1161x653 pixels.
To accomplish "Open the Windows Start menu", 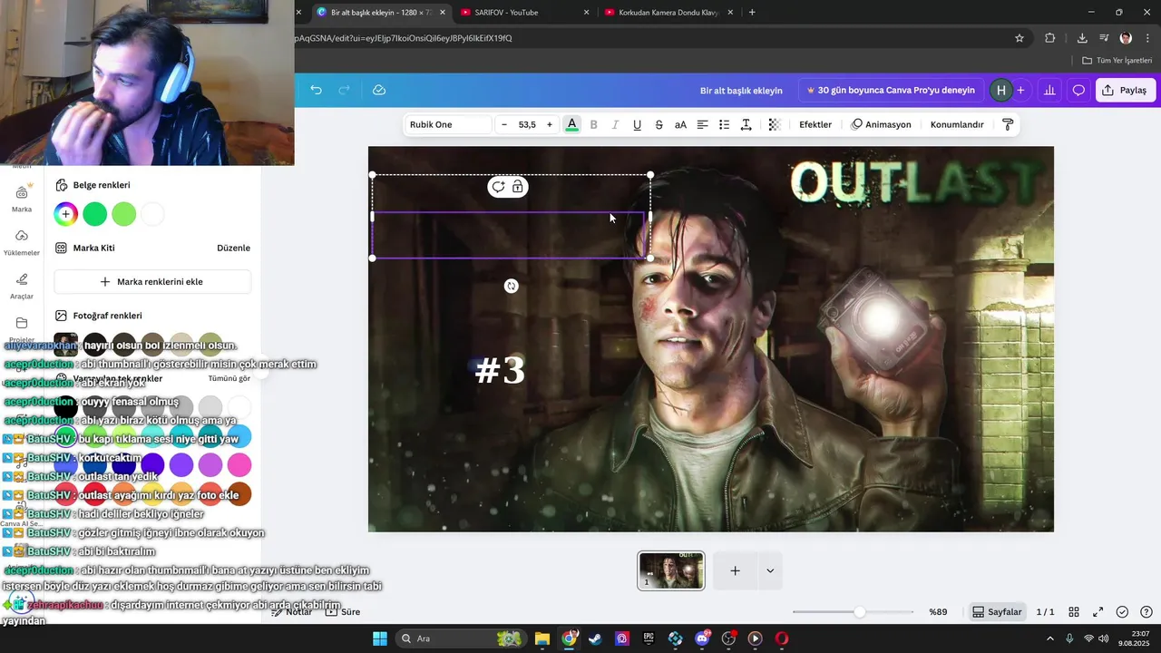I will [x=380, y=638].
